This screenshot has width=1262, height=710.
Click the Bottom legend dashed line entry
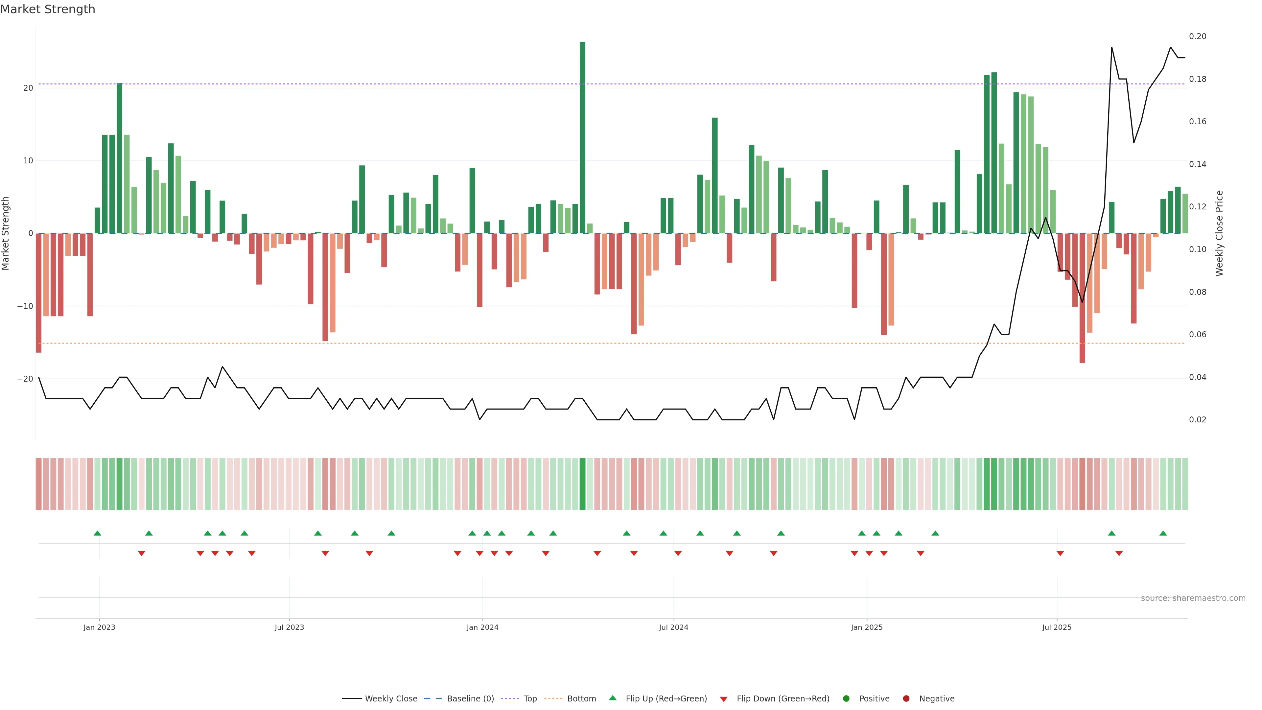tap(553, 699)
